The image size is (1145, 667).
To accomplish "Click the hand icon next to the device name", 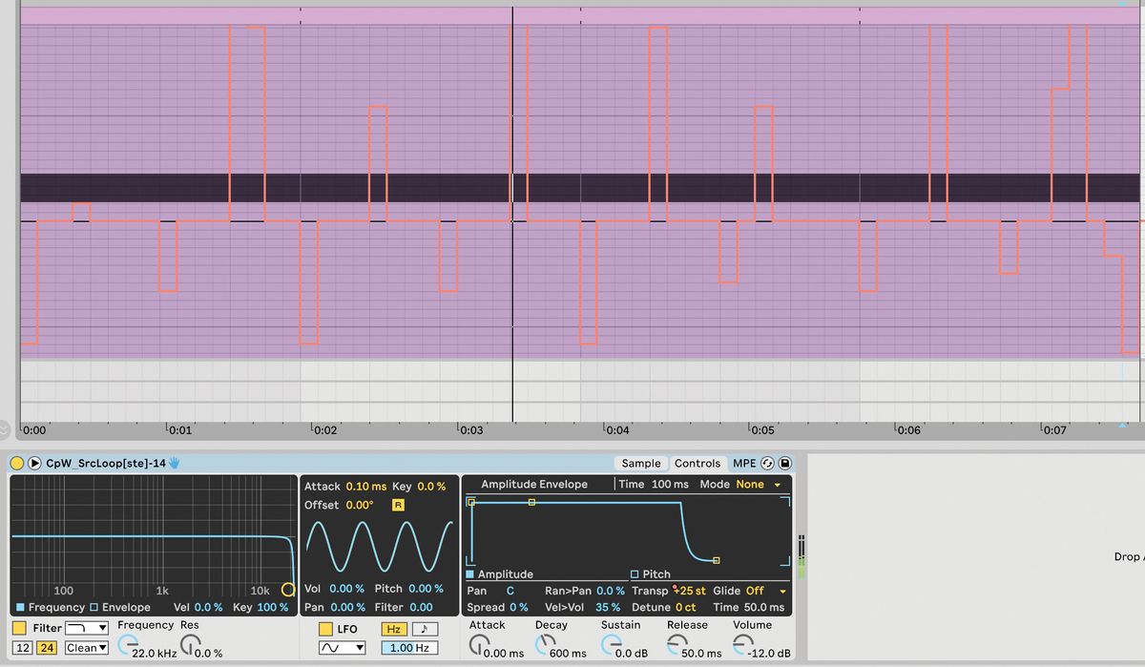I will point(175,464).
